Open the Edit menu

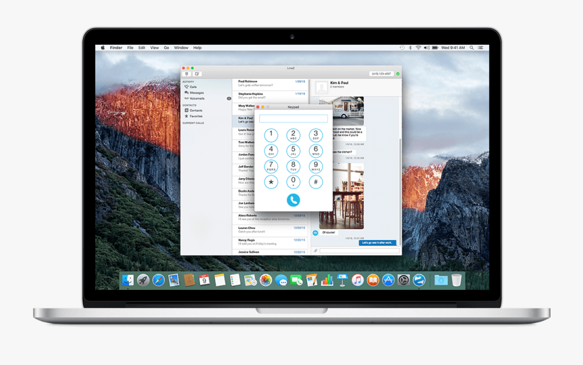point(142,48)
